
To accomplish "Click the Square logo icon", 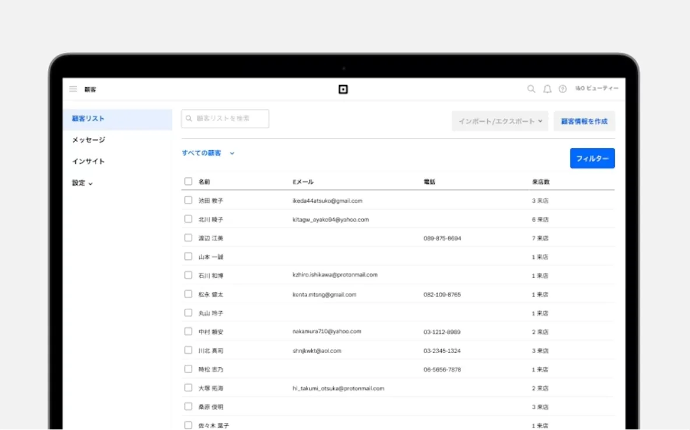I will coord(343,89).
